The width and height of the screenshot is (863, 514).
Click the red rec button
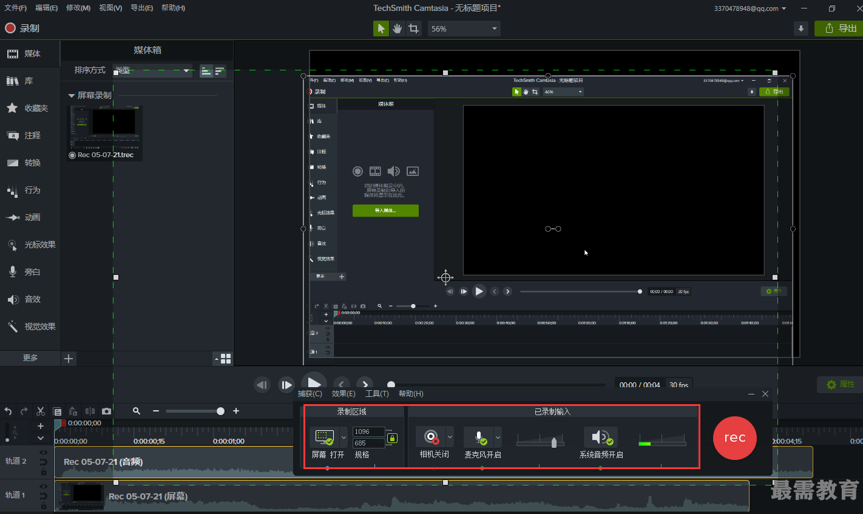click(x=734, y=438)
